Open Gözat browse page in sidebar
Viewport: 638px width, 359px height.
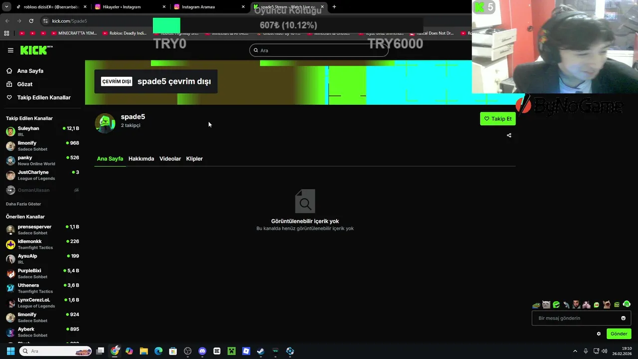point(25,84)
